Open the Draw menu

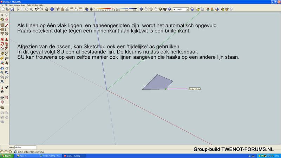pos(23,5)
